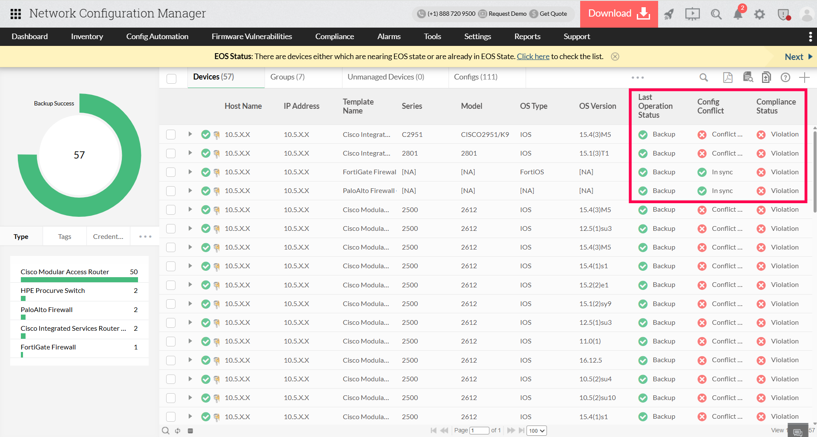The image size is (817, 437).
Task: Open the Firmware Vulnerabilities menu
Action: (x=251, y=37)
